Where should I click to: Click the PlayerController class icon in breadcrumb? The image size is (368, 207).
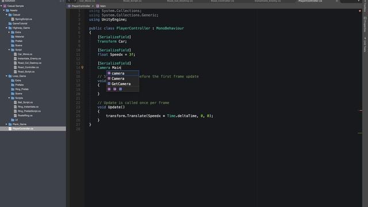point(69,6)
